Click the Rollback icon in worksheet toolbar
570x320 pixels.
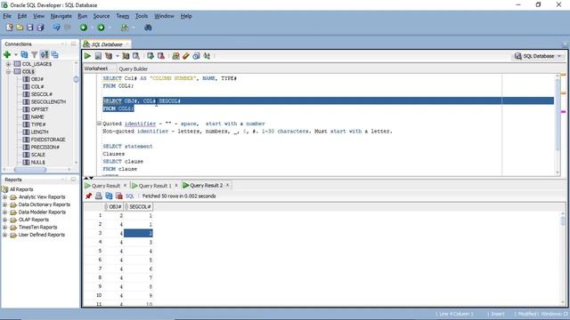pyautogui.click(x=160, y=56)
